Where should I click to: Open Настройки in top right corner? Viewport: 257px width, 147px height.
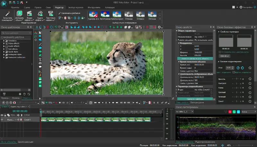[x=246, y=7]
